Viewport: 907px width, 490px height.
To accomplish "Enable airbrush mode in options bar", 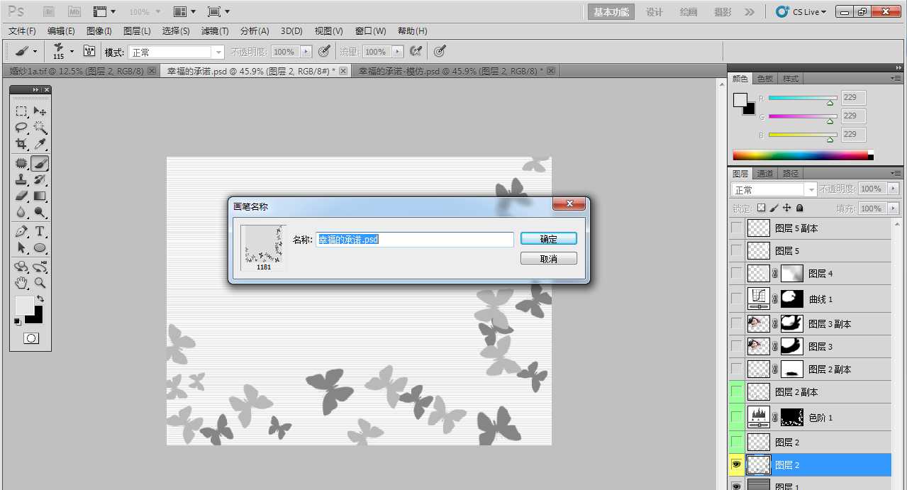I will point(416,51).
